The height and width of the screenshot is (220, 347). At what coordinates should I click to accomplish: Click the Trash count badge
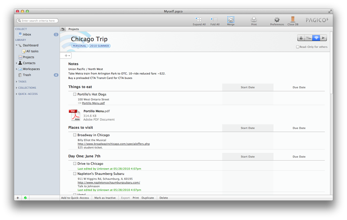coord(56,75)
